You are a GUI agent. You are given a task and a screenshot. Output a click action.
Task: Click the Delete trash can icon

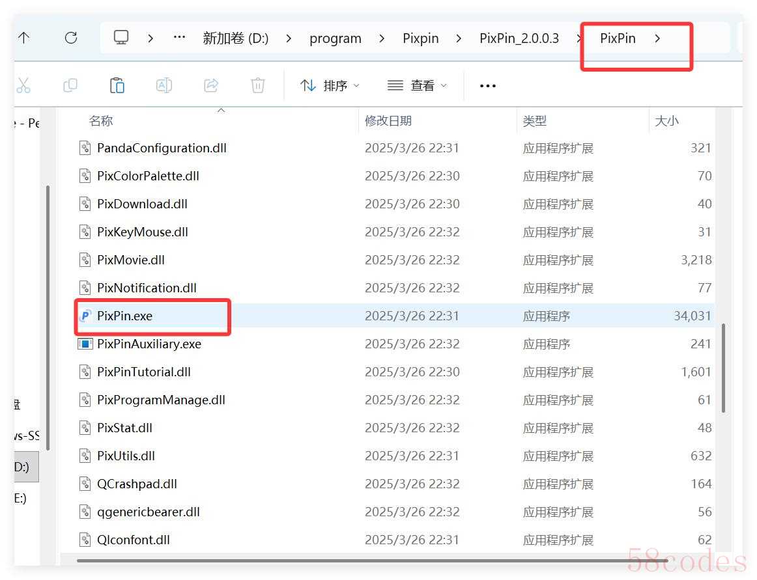[258, 85]
